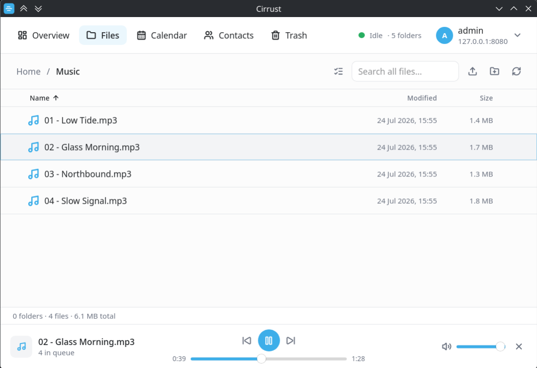Seek in the track progress bar
The image size is (537, 368).
[x=268, y=359]
